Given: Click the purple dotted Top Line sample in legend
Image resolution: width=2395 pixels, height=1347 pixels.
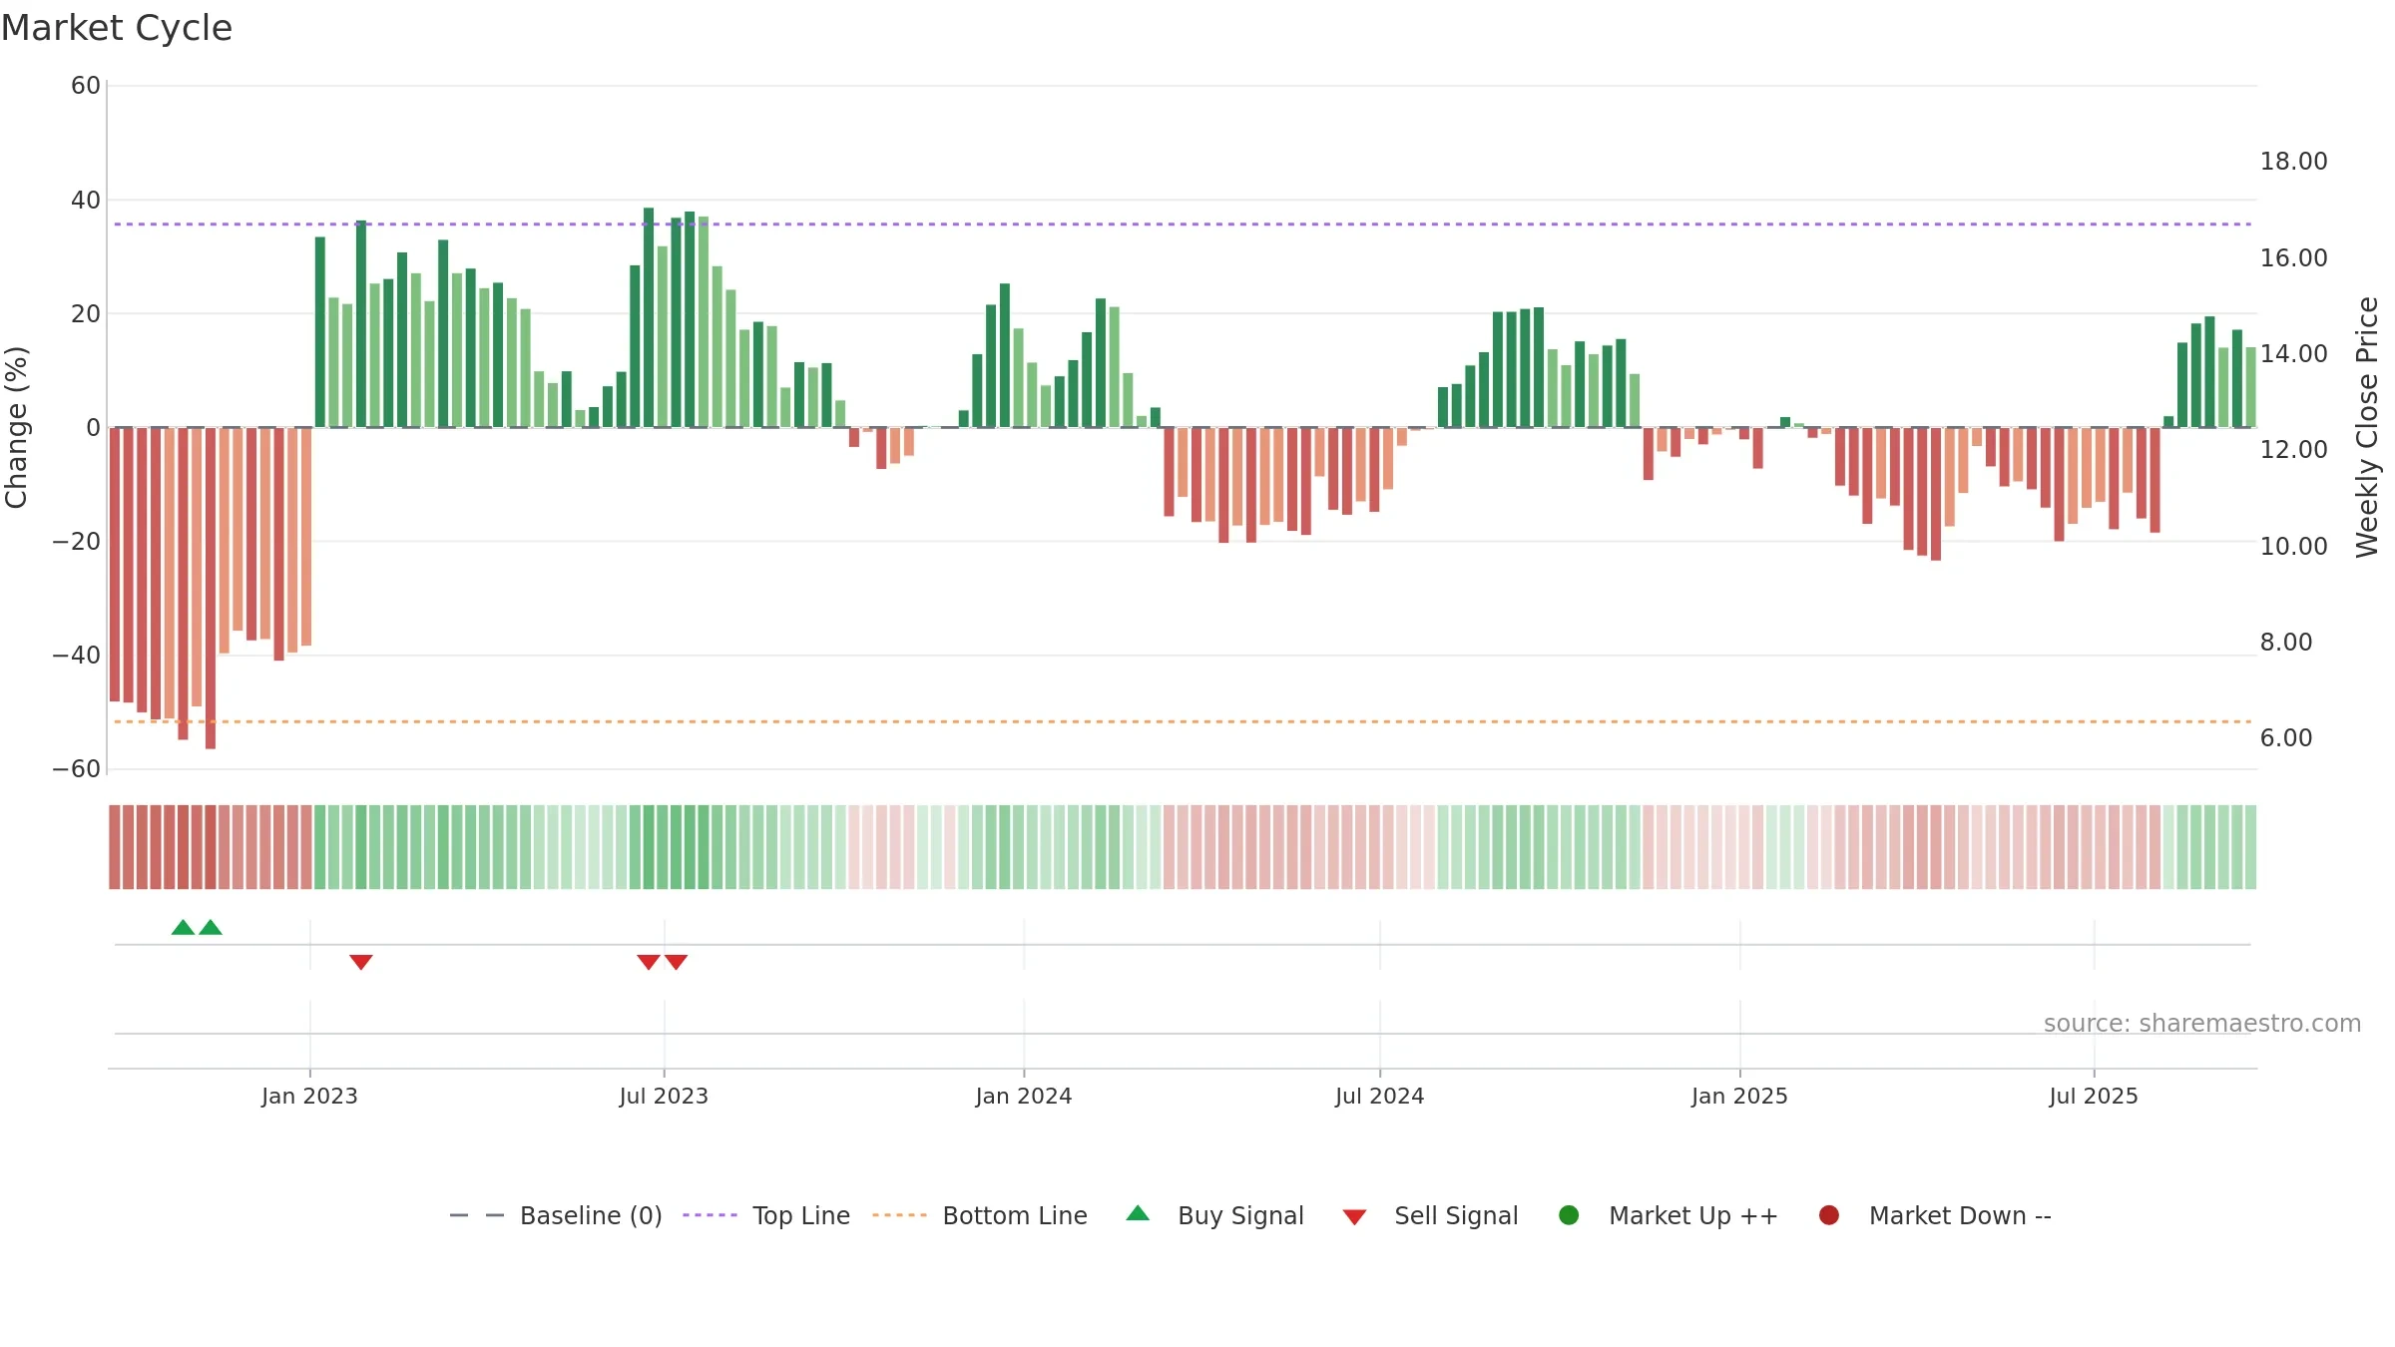Looking at the screenshot, I should 710,1215.
